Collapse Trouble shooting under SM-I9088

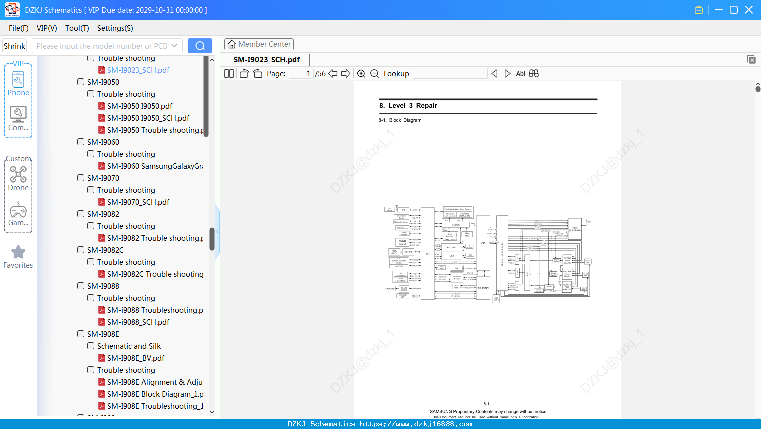pyautogui.click(x=91, y=298)
